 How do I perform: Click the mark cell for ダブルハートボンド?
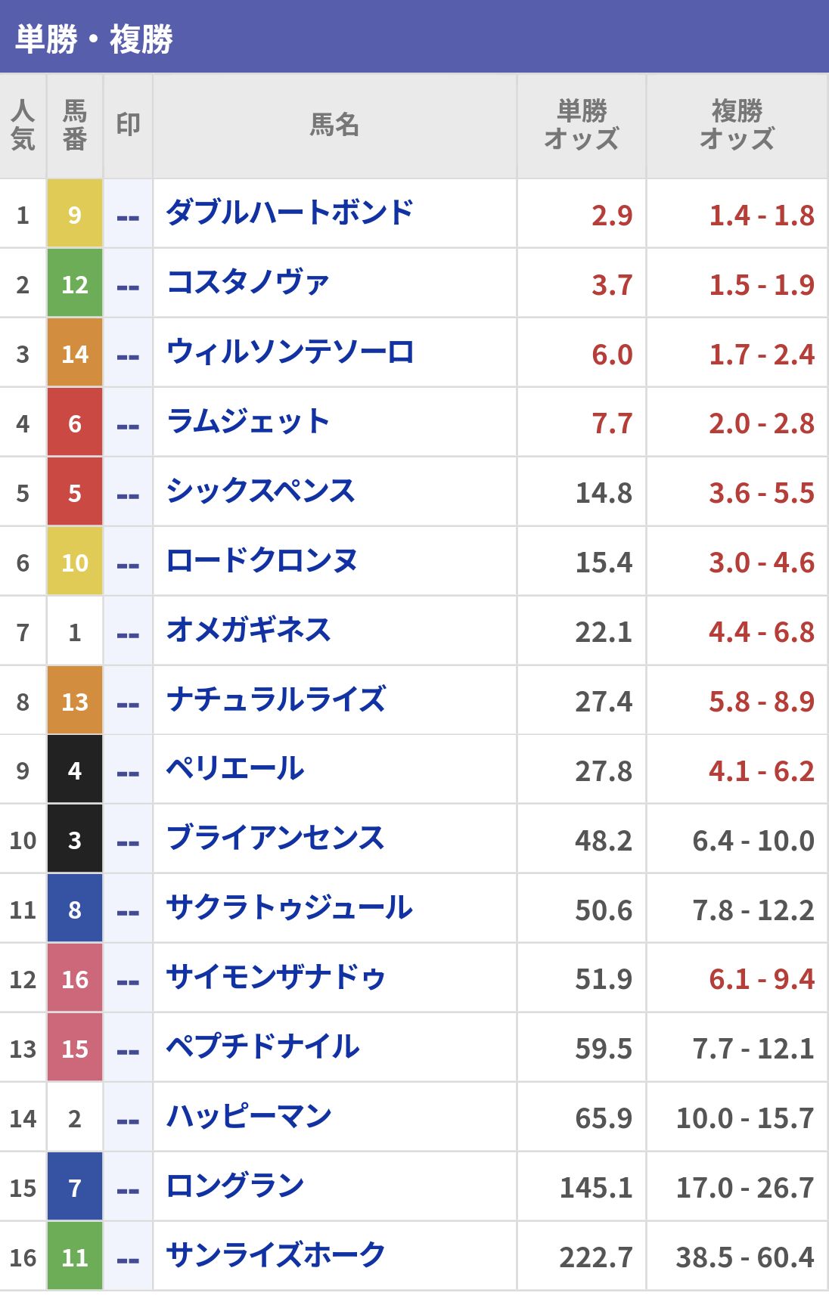(x=128, y=216)
